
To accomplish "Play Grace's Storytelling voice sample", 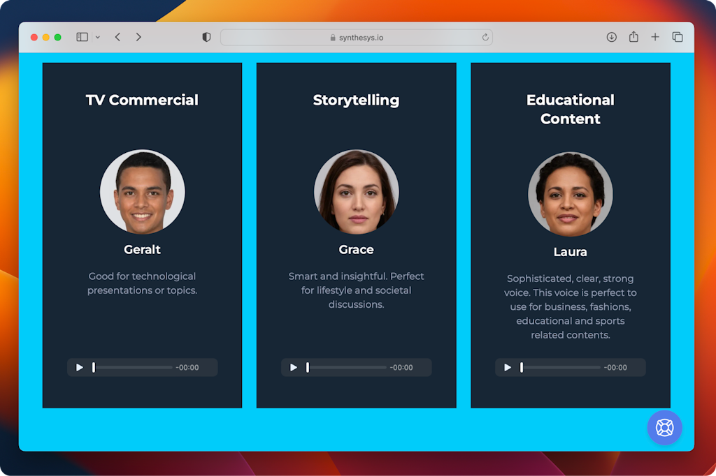I will [293, 366].
